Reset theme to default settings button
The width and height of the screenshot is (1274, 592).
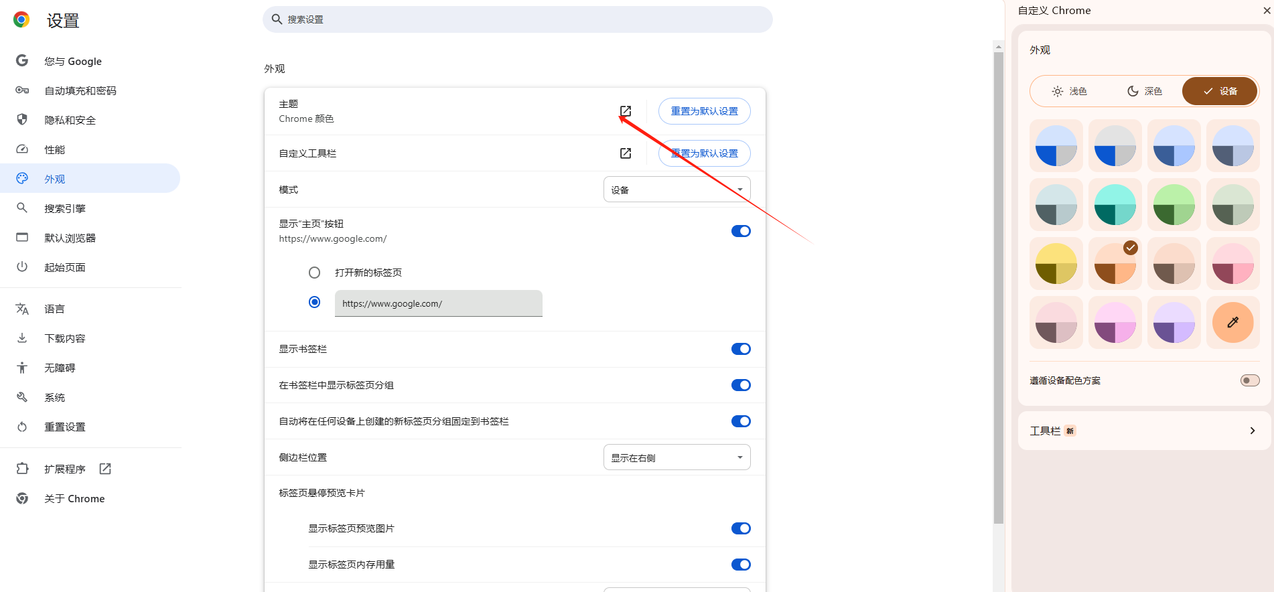point(704,111)
